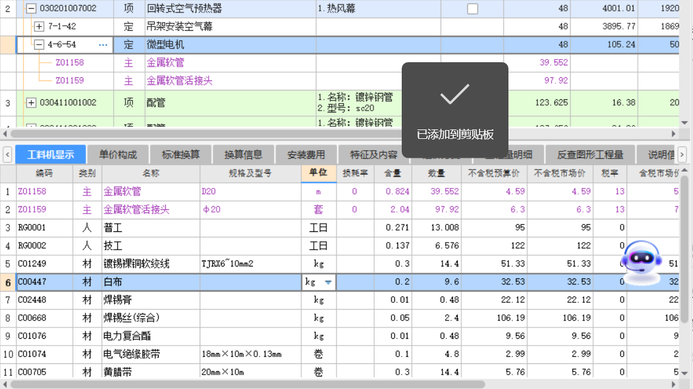The image size is (693, 389).
Task: Click the 技工 cell in row RG0002
Action: point(151,246)
